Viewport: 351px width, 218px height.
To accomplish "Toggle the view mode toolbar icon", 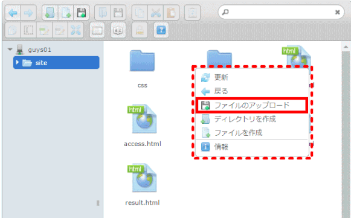I will coord(97,30).
